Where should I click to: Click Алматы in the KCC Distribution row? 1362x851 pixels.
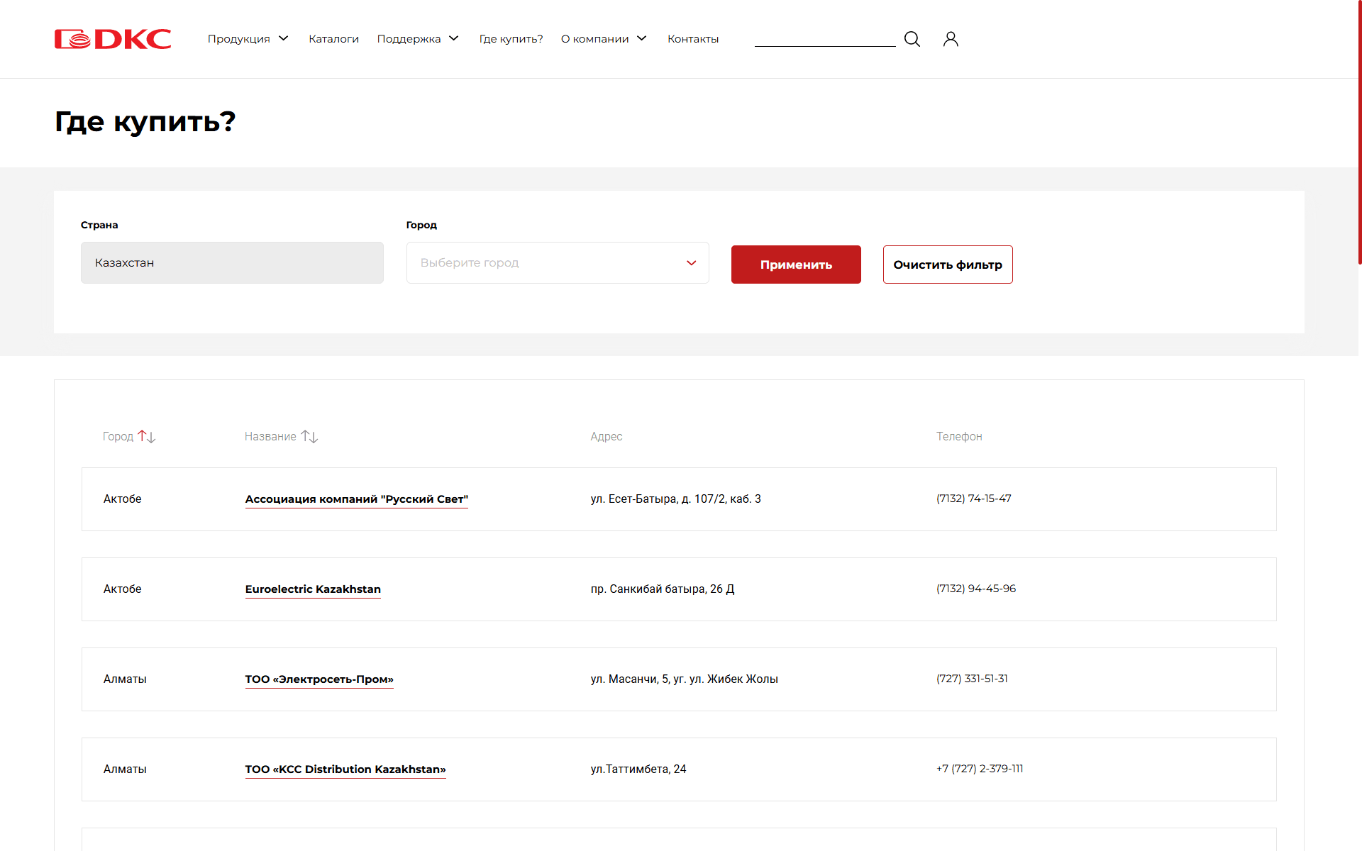[x=125, y=769]
